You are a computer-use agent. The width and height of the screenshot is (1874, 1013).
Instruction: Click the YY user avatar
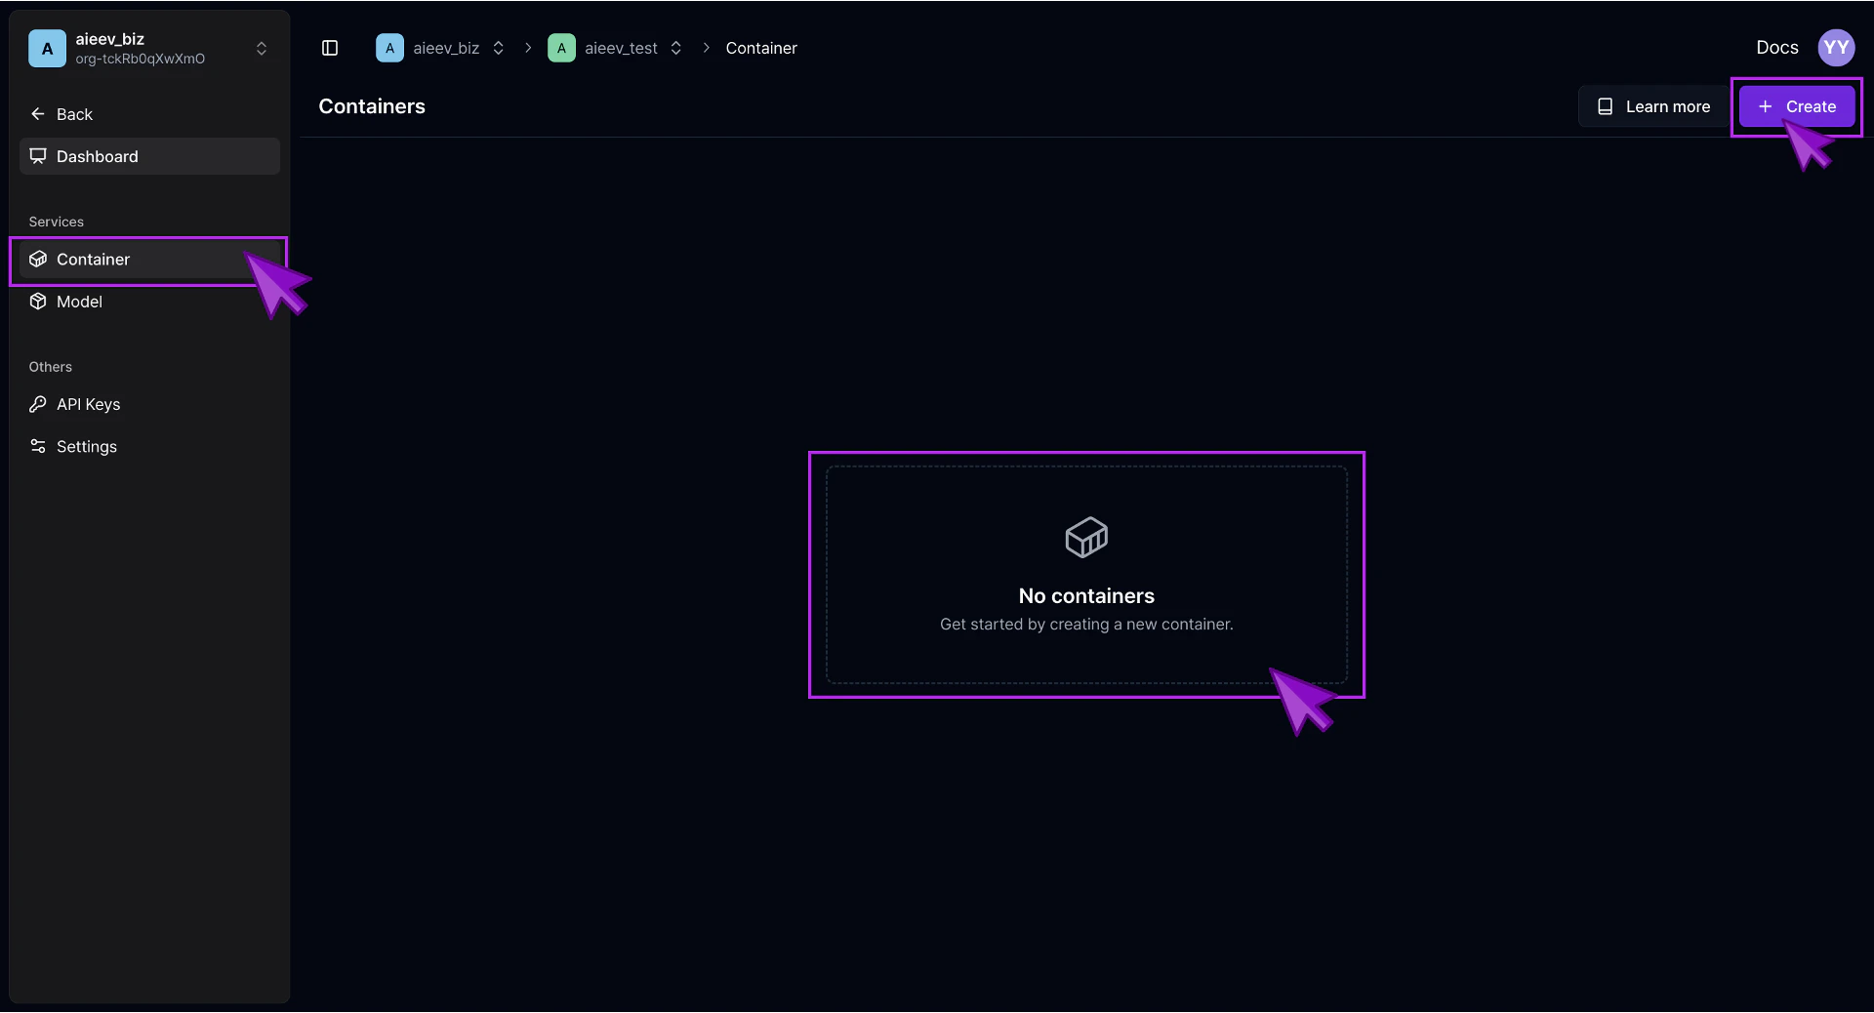point(1837,46)
